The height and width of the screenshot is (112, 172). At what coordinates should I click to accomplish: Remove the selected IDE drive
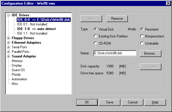117,19
